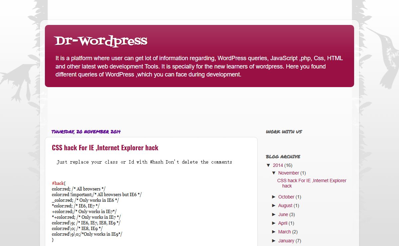Open the August archive link
399x246 pixels.
285,205
